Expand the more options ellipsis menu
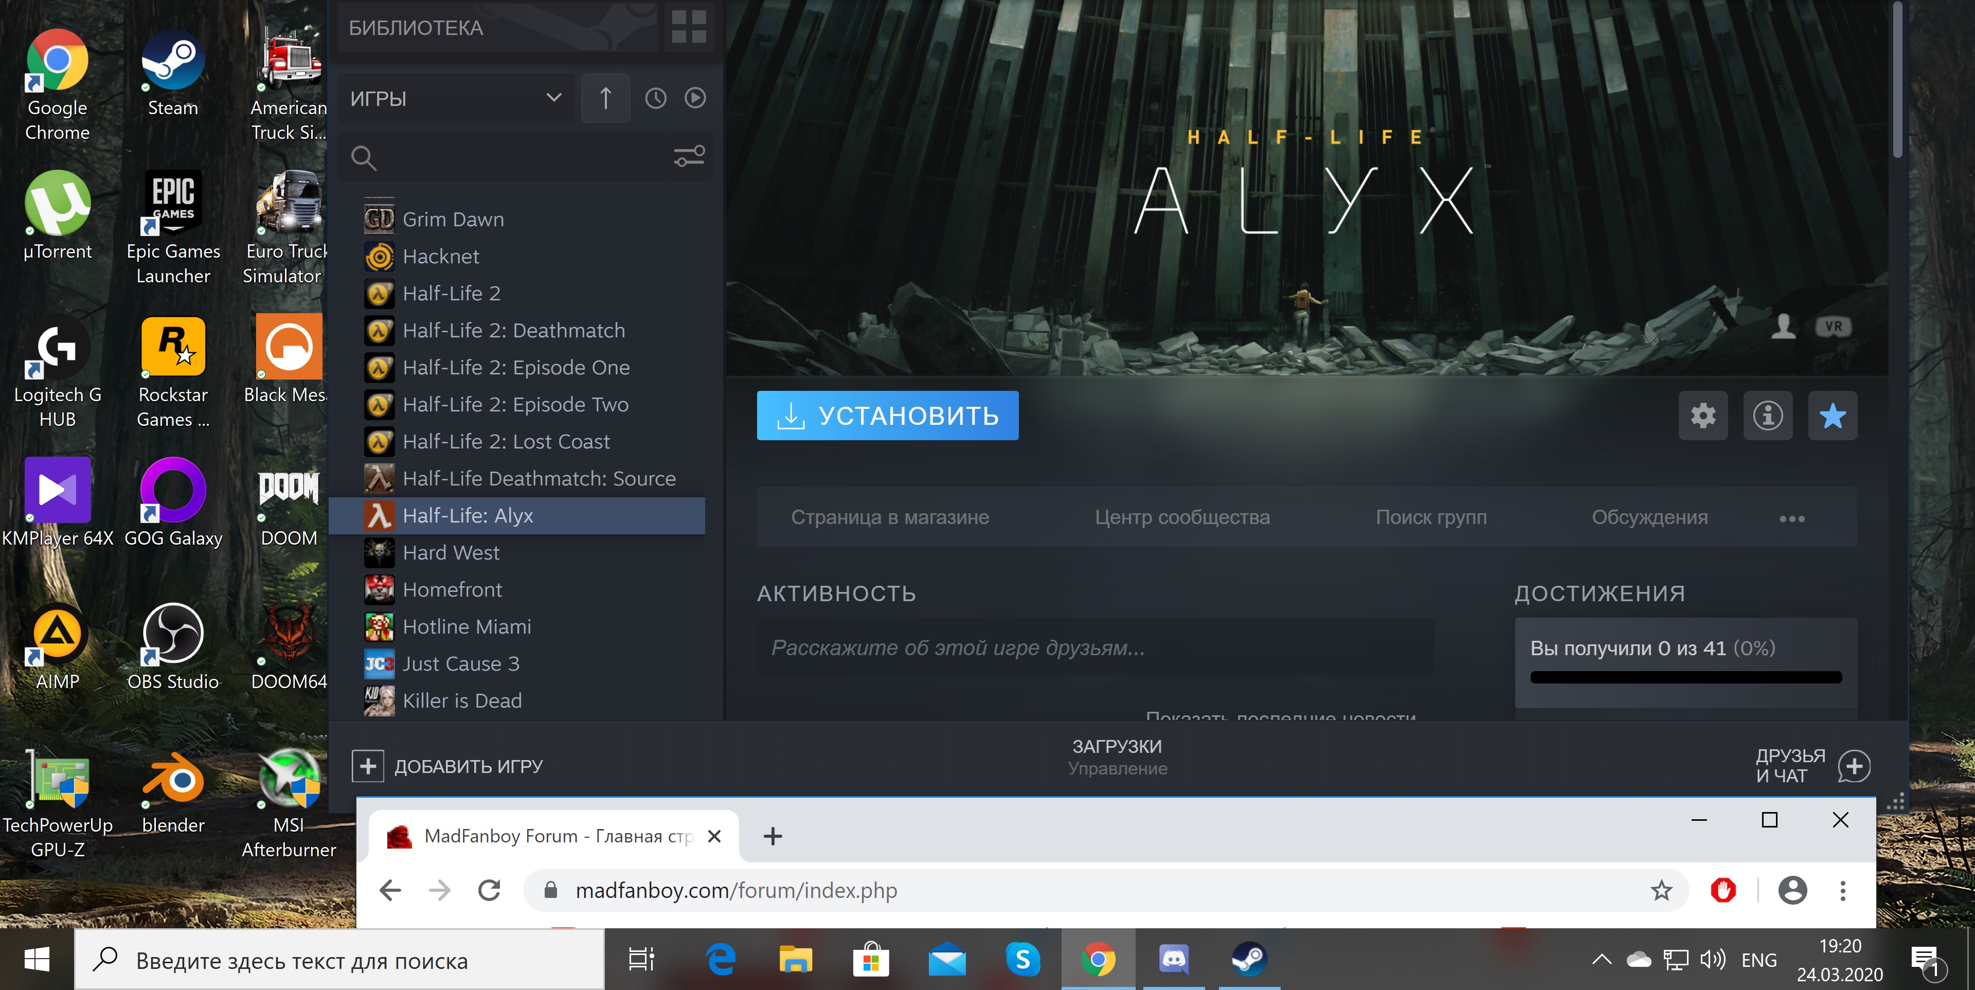Viewport: 1975px width, 990px height. pyautogui.click(x=1792, y=519)
